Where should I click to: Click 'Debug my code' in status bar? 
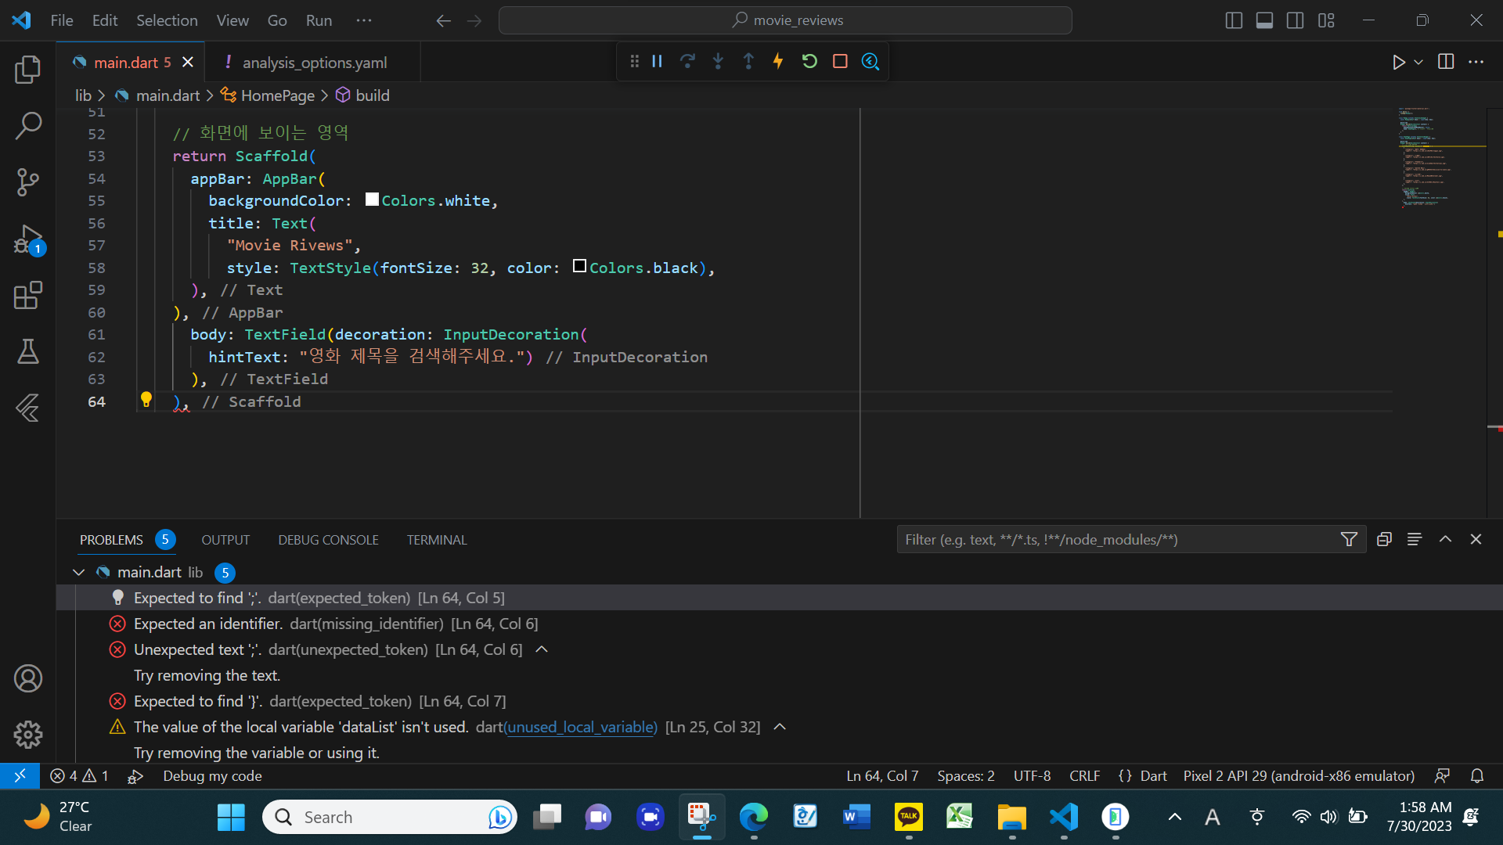pos(212,776)
